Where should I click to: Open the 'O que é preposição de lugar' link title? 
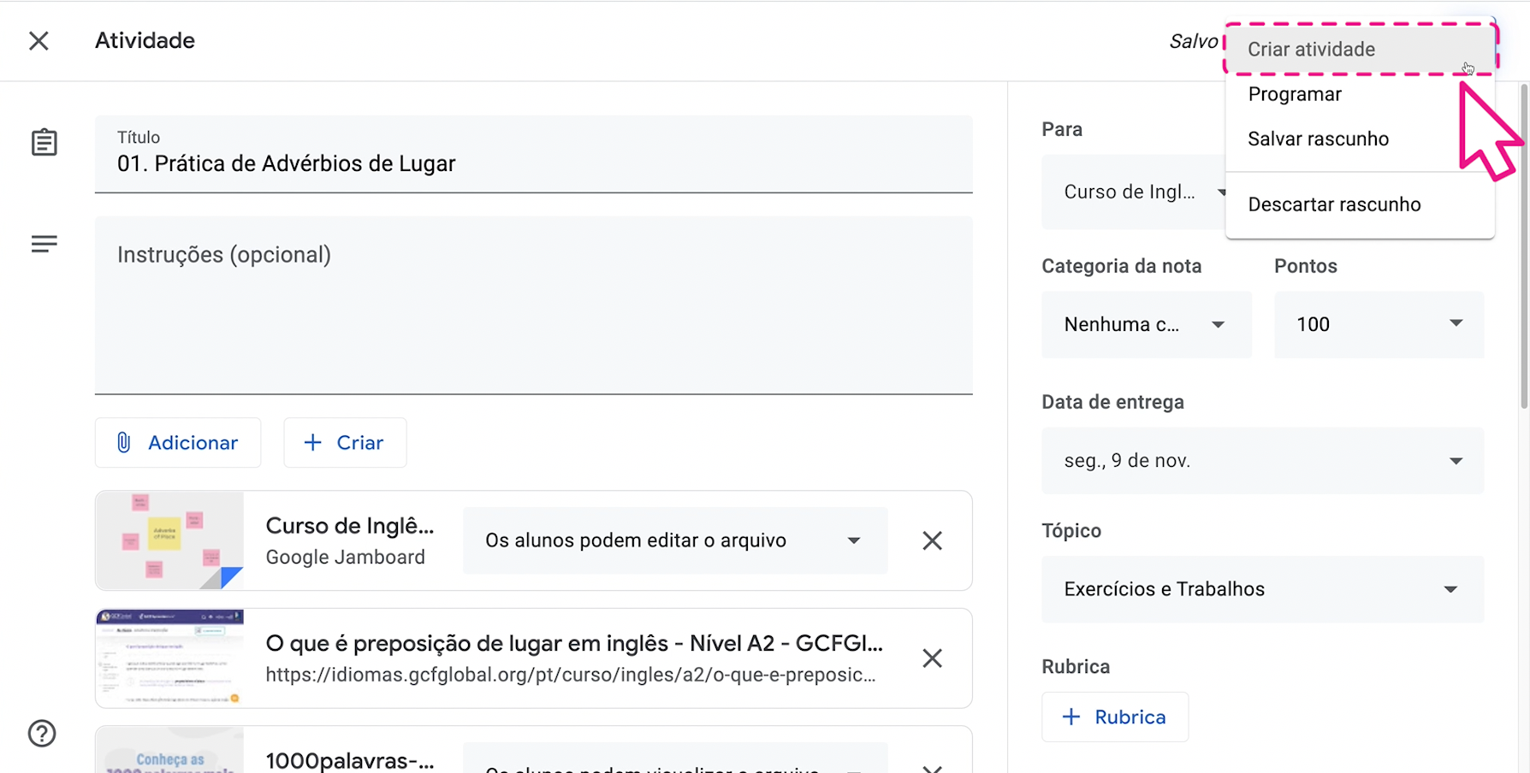pos(574,643)
